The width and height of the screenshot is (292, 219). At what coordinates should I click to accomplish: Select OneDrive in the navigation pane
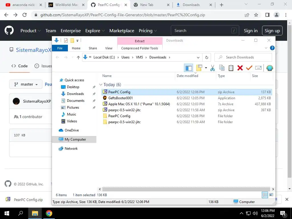point(72,130)
